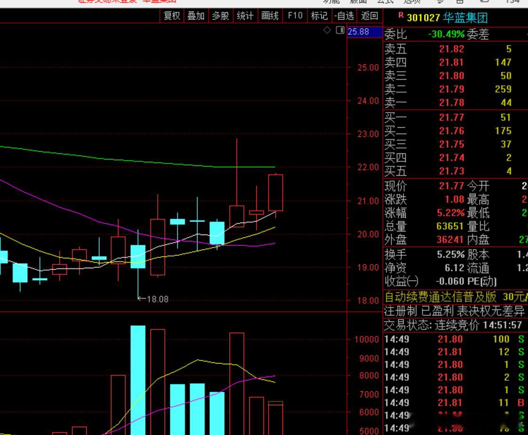Select the 卖四 21.81 ask row
The image size is (528, 435).
(455, 62)
